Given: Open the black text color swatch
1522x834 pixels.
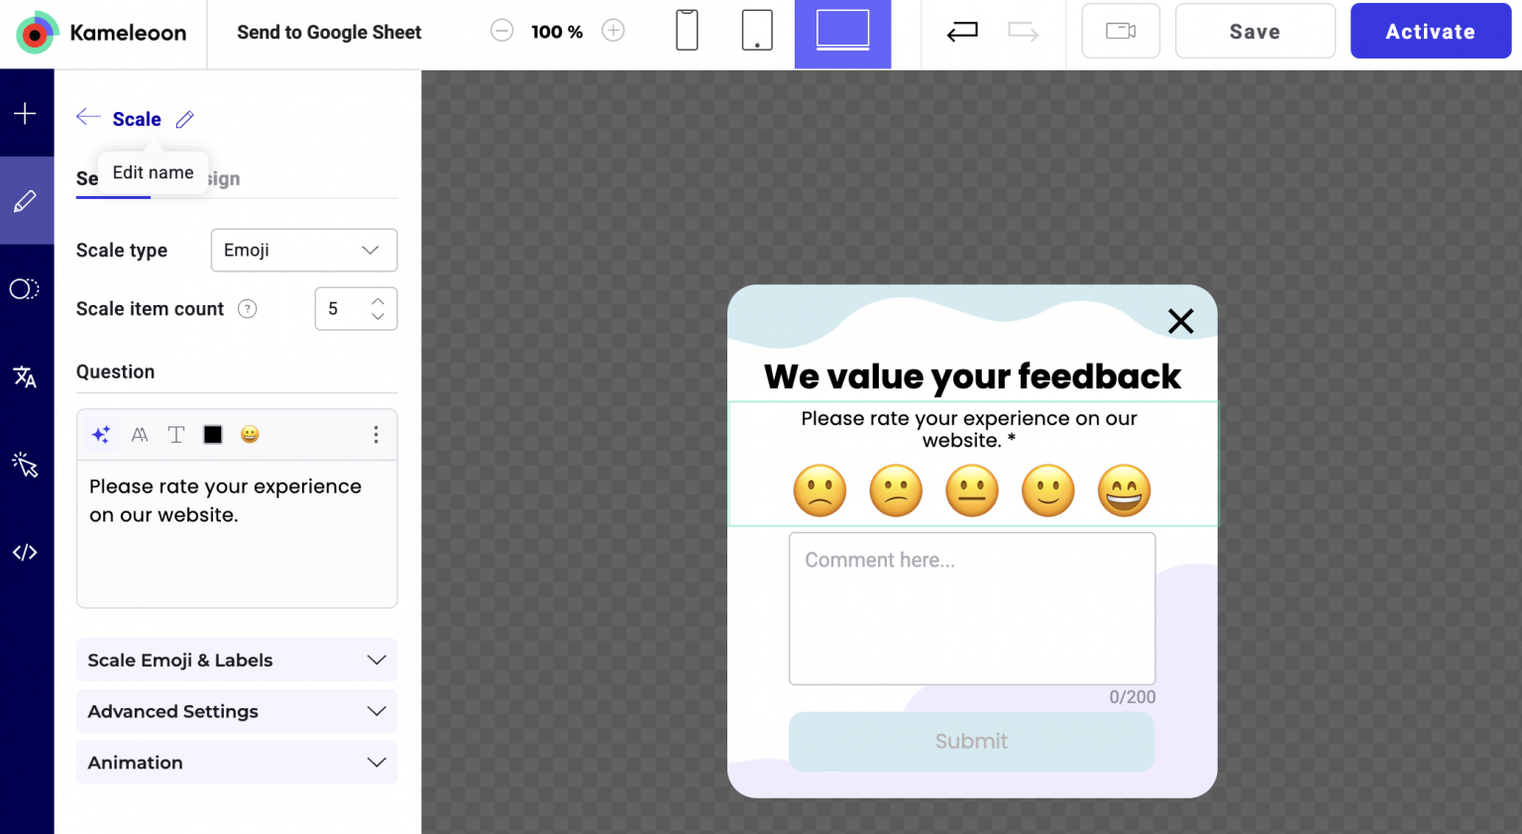Looking at the screenshot, I should tap(213, 435).
